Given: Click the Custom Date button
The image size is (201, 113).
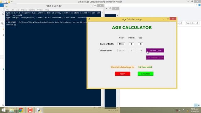Looking at the screenshot, I should [155, 51].
